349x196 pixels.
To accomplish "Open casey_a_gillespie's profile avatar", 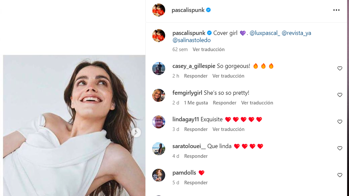I will coord(159,68).
